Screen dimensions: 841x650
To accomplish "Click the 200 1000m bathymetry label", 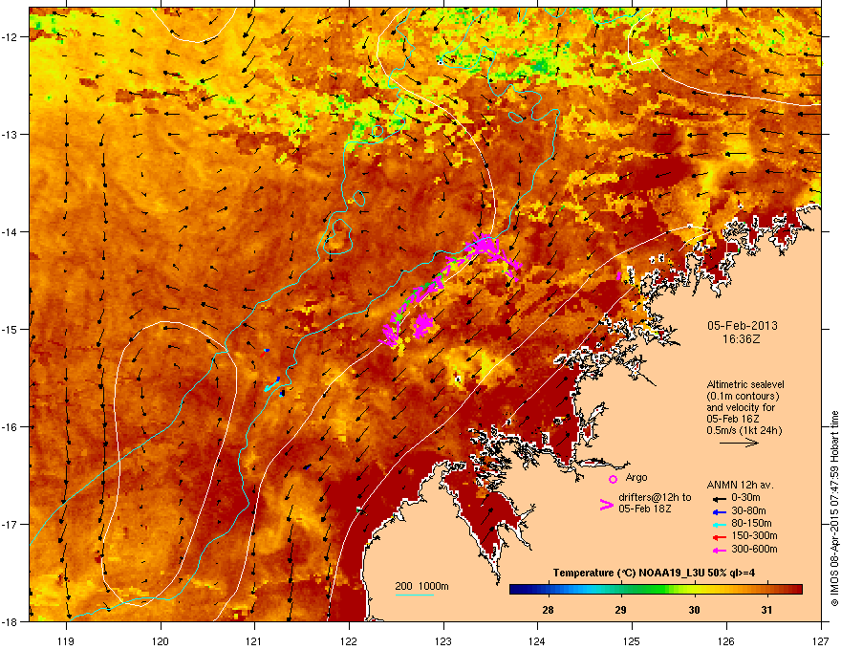I will point(421,586).
